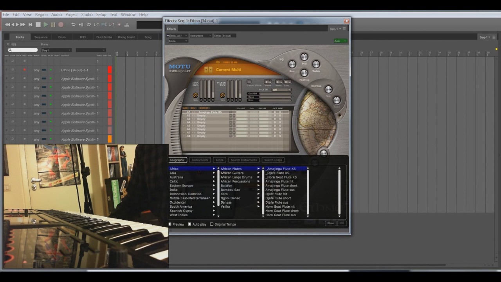Click the Filter Env velocity knob
This screenshot has height=282, width=501.
(x=222, y=95)
